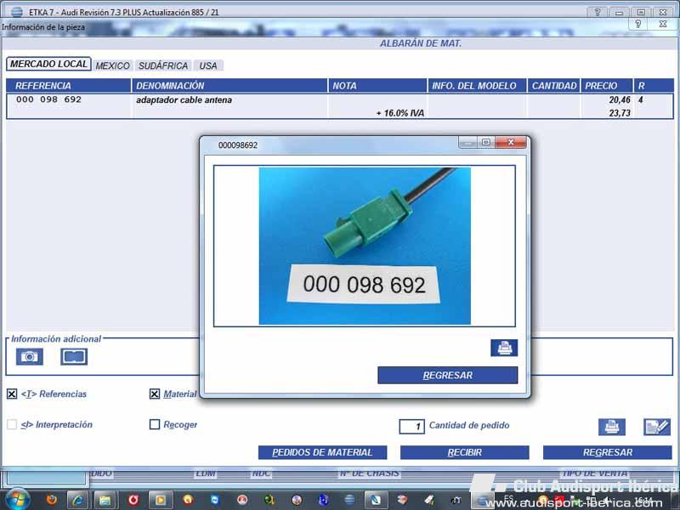Launch Firefox from the taskbar
680x510 pixels.
50,500
